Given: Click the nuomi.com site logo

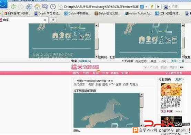Looking at the screenshot, I should point(85,67).
